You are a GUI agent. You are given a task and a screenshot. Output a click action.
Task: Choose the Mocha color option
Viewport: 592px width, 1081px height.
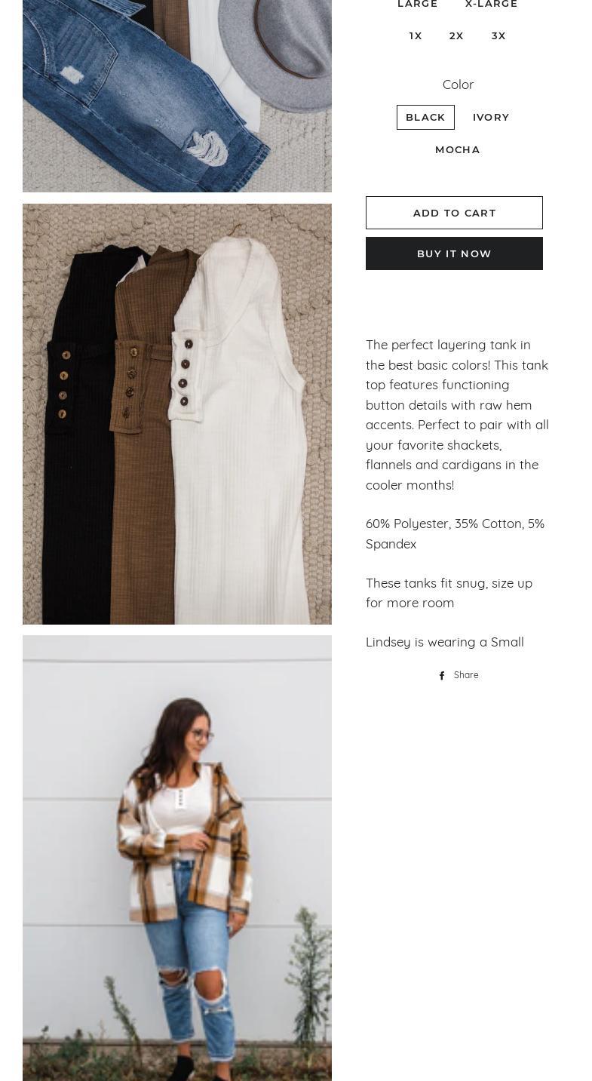pyautogui.click(x=458, y=149)
